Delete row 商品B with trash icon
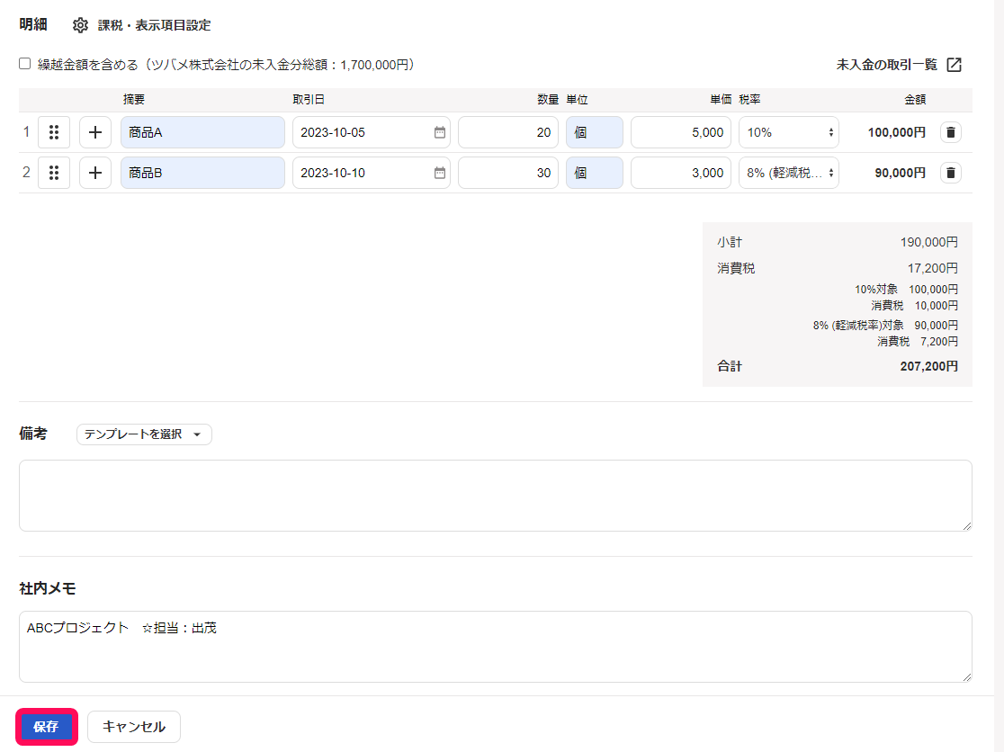The image size is (1004, 752). click(951, 173)
